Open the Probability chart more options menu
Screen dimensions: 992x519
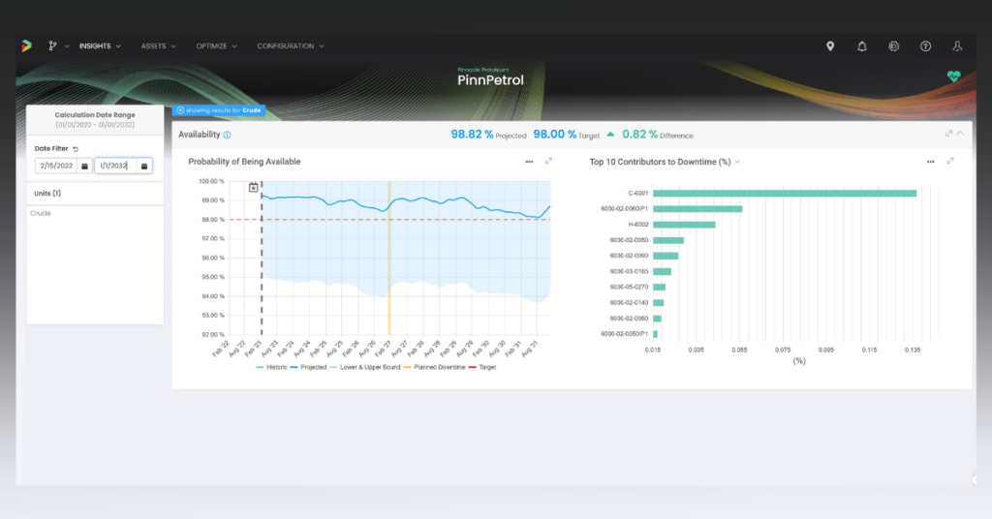click(529, 162)
